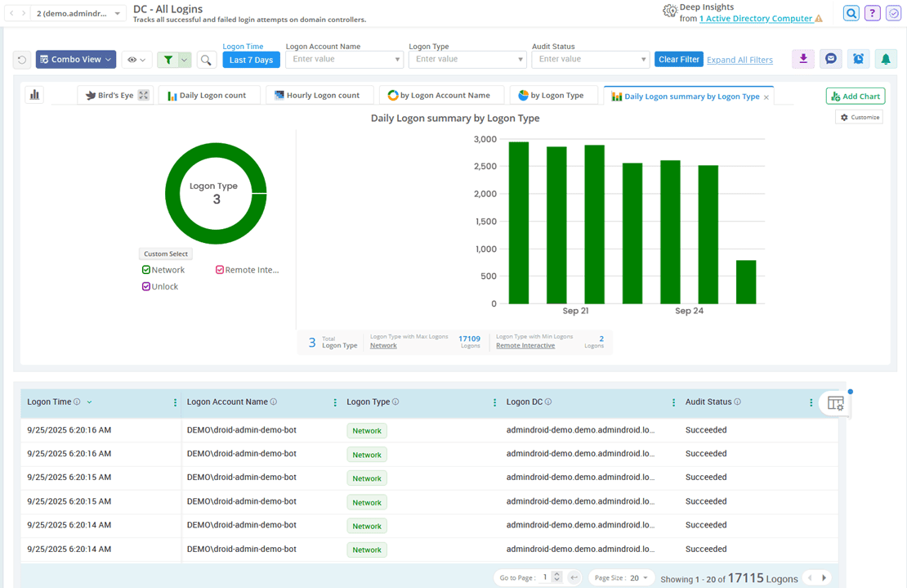
Task: Open the Combo View dropdown
Action: [x=75, y=60]
